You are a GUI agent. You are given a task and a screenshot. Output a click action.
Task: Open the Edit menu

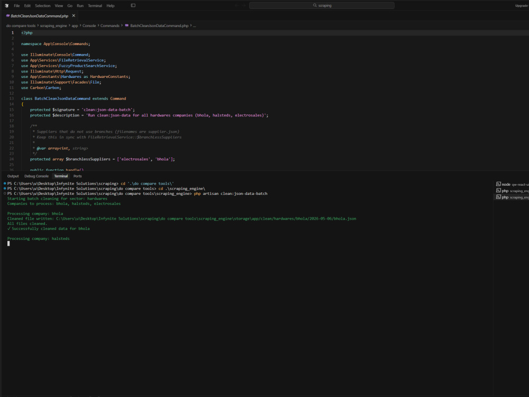(28, 6)
